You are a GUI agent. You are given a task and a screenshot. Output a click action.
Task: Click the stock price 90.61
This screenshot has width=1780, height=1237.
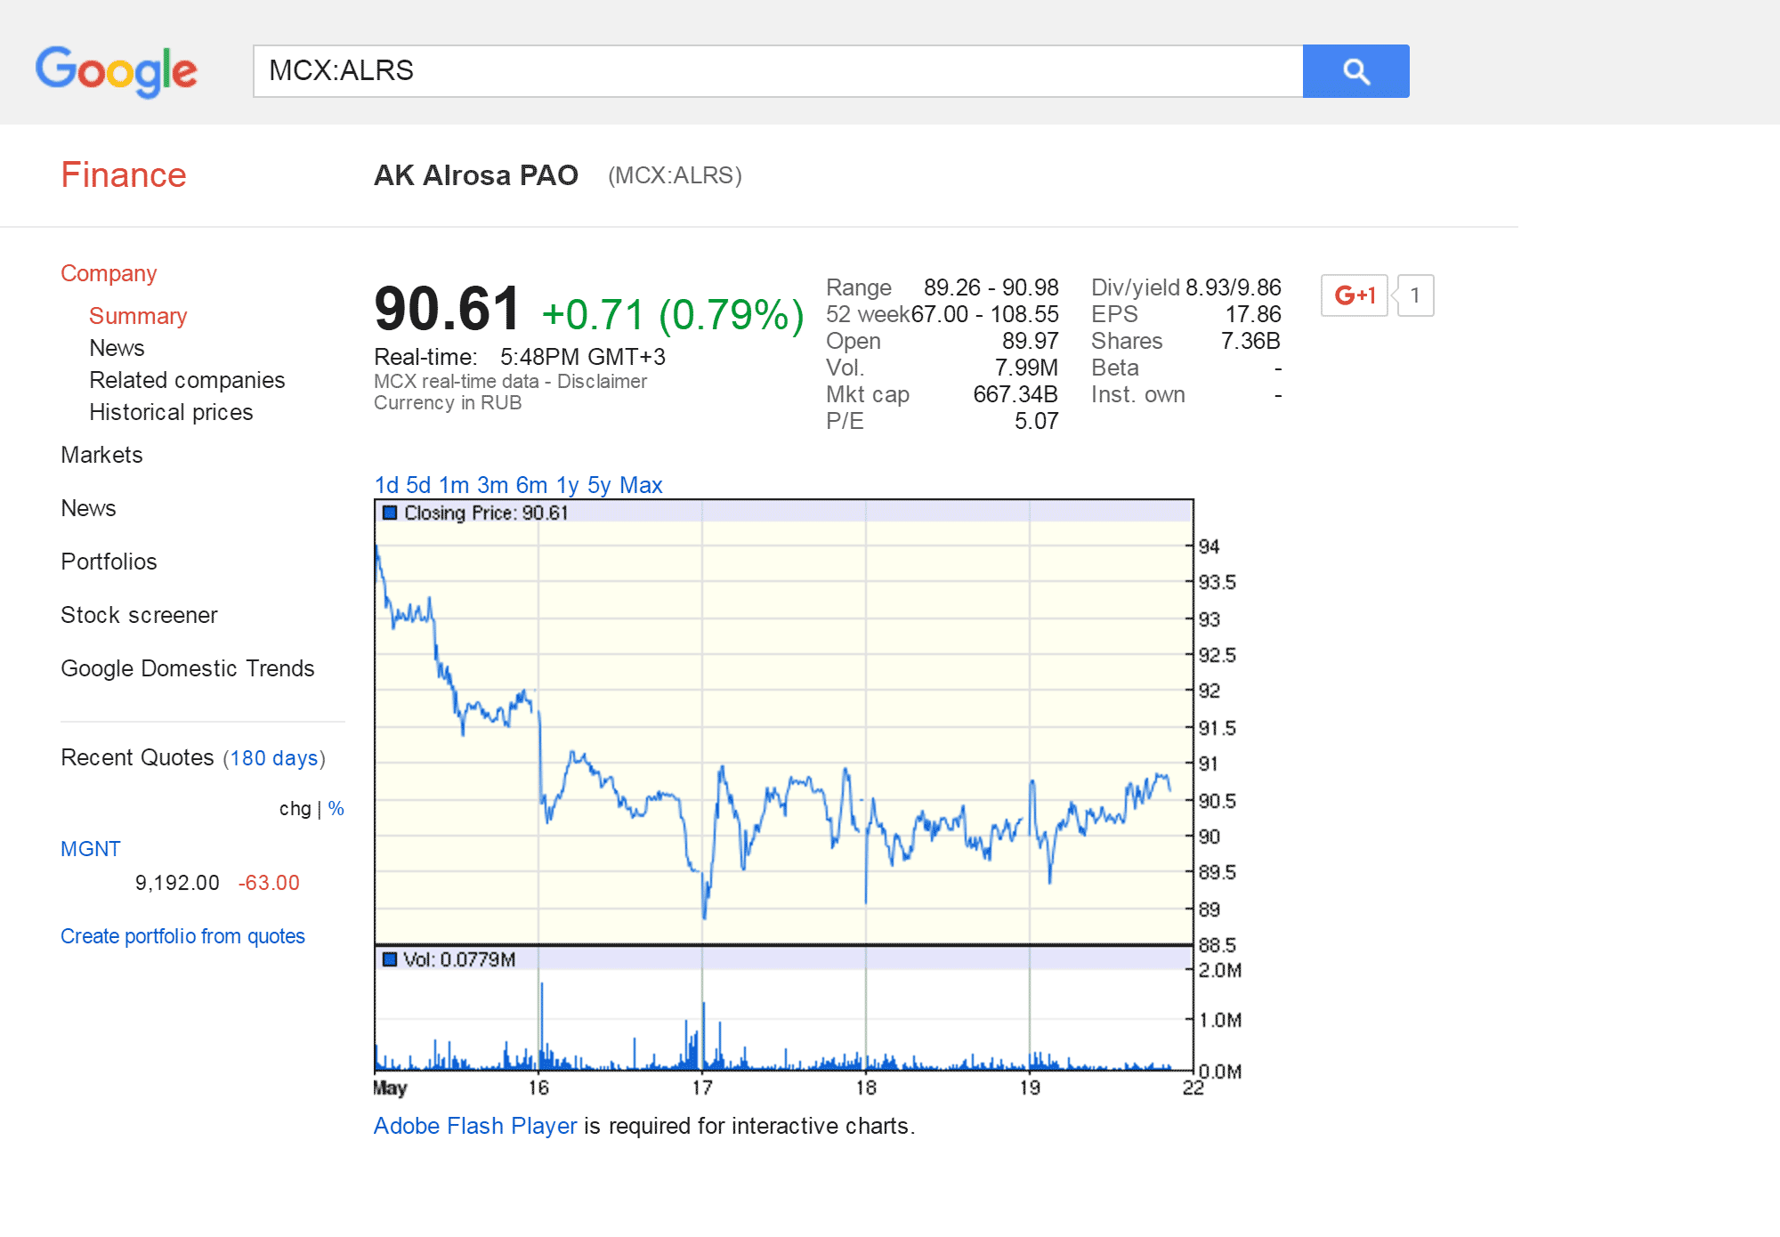(447, 309)
